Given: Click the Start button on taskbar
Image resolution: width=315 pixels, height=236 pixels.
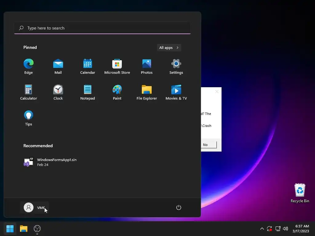Looking at the screenshot, I should pos(10,229).
